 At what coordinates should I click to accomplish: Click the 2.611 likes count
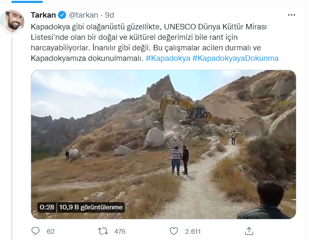pyautogui.click(x=193, y=231)
